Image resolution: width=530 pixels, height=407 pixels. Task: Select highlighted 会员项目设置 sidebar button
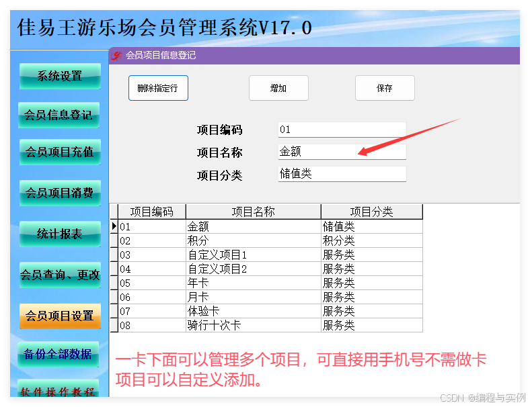coord(60,316)
